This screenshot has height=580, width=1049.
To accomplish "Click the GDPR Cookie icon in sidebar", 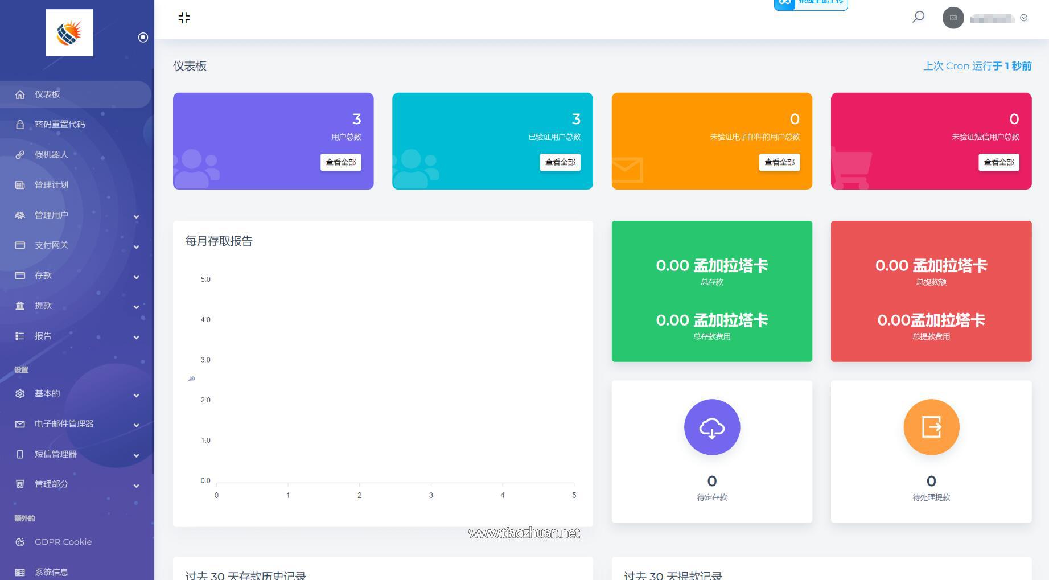I will (20, 542).
